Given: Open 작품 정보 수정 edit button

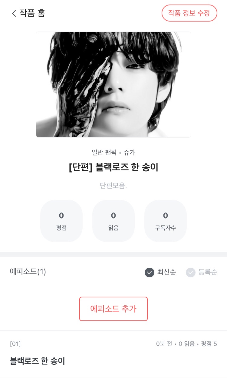Looking at the screenshot, I should (x=189, y=13).
